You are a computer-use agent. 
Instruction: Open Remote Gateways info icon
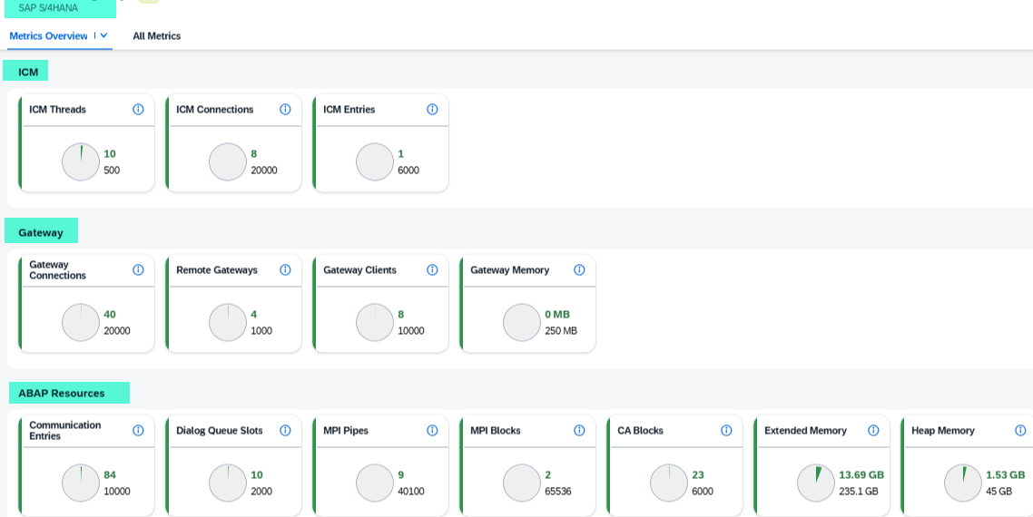coord(285,269)
